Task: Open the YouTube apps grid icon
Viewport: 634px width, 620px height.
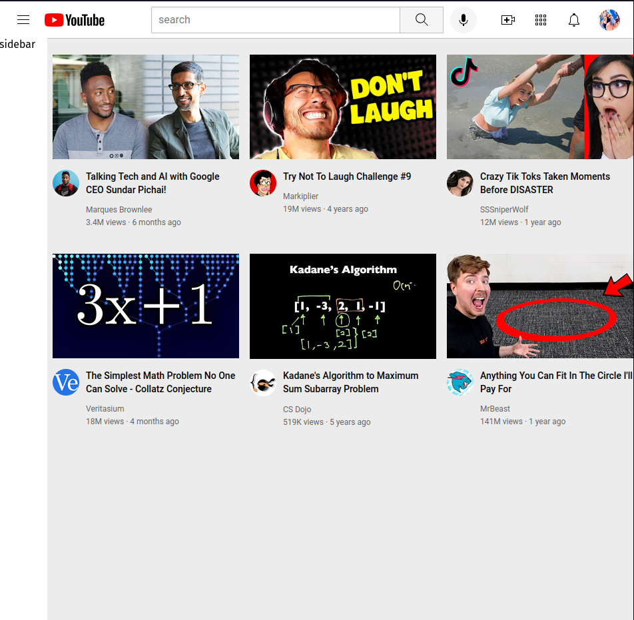Action: pos(540,20)
